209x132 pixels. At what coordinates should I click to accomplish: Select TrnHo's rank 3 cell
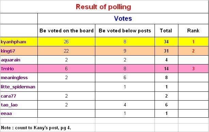click(x=193, y=69)
